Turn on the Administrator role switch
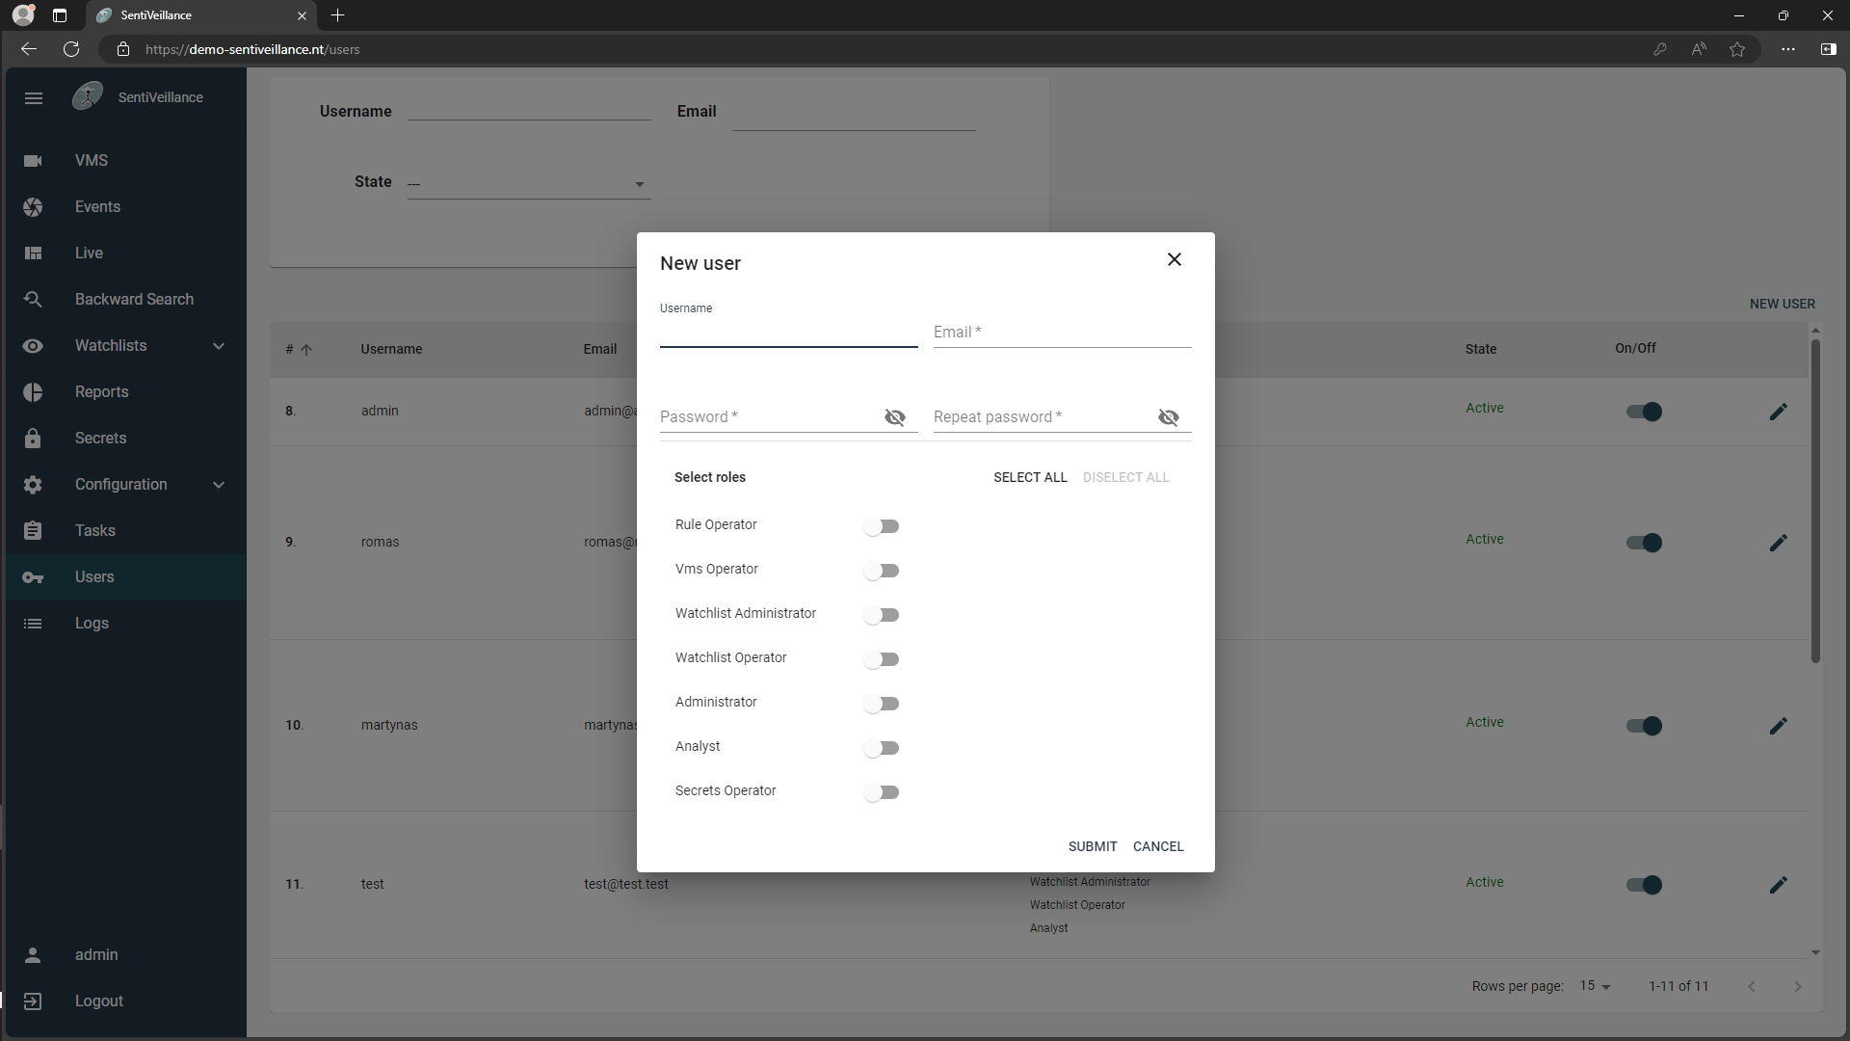This screenshot has height=1041, width=1850. [x=881, y=704]
